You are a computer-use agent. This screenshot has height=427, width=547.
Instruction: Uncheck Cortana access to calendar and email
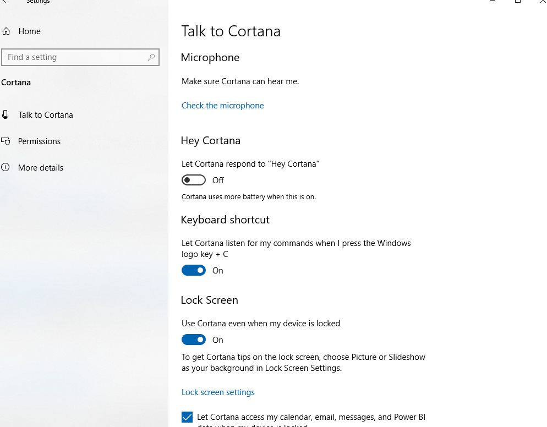(x=187, y=417)
